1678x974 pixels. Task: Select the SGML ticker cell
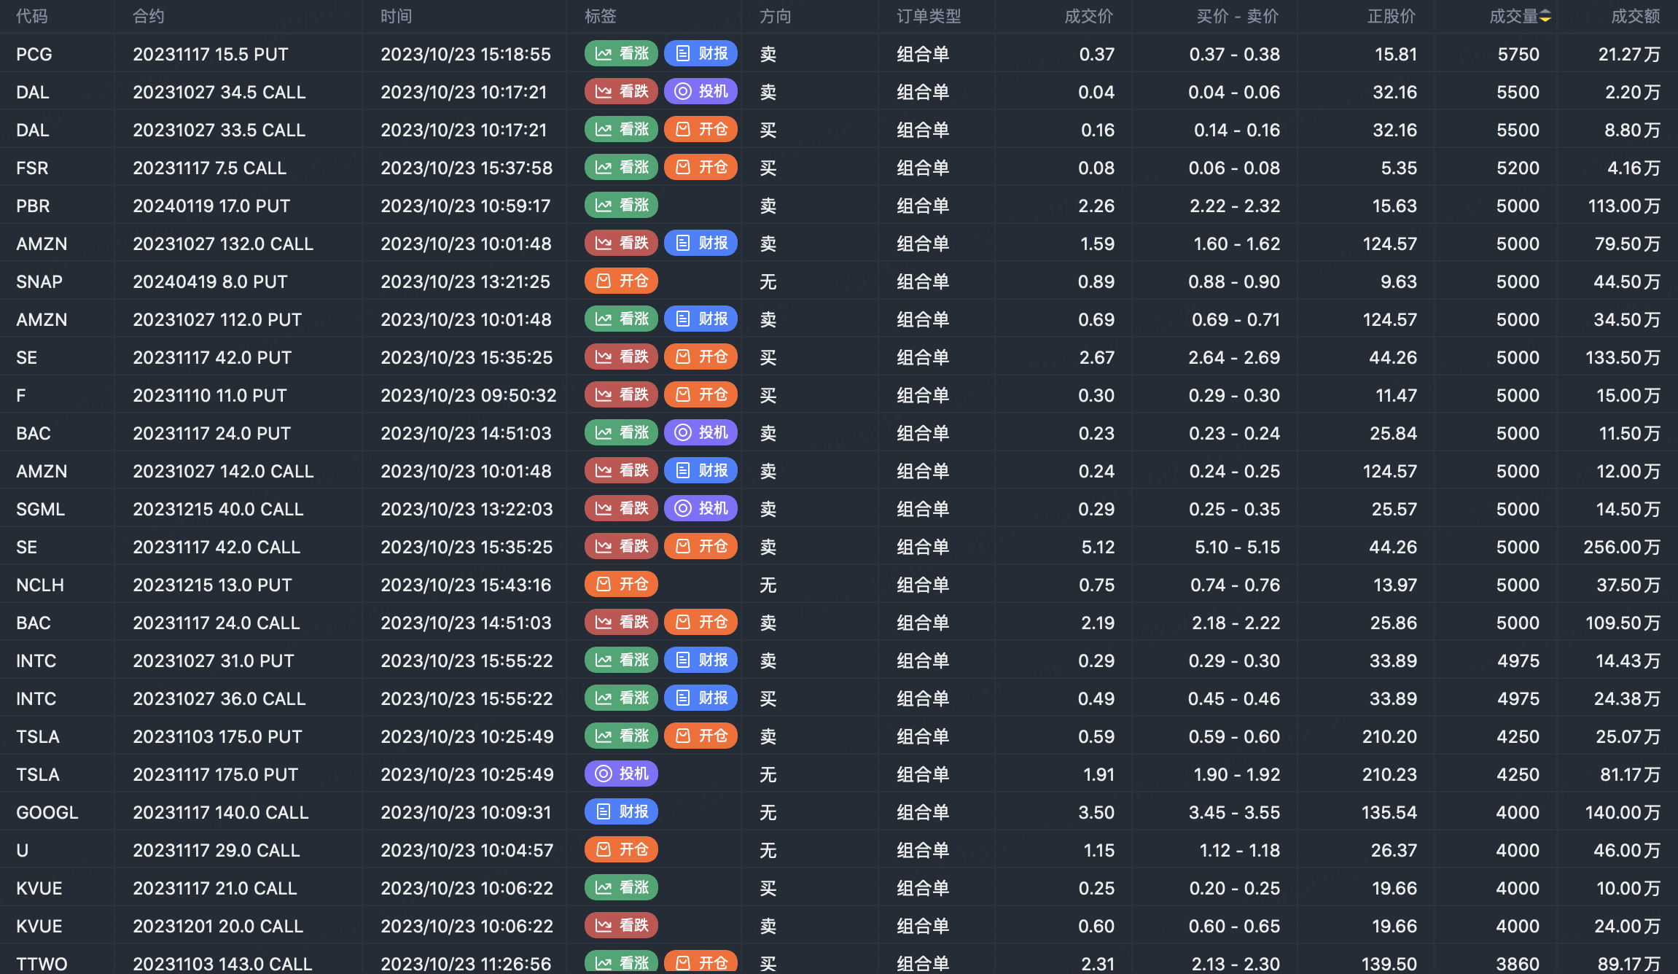(41, 509)
